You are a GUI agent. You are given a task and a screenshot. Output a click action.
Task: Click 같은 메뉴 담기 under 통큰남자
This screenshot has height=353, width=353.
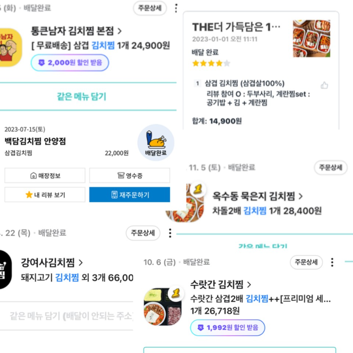(81, 96)
